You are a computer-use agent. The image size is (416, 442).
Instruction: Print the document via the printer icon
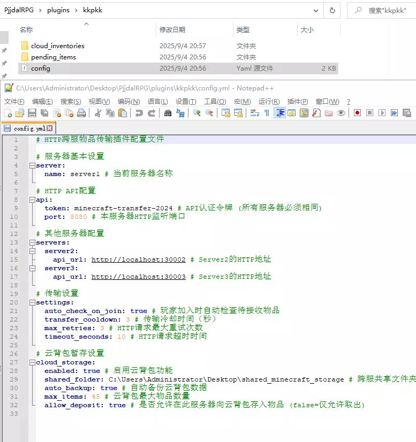tap(81, 113)
